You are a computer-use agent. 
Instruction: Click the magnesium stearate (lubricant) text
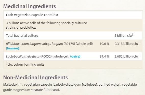coord(36,90)
